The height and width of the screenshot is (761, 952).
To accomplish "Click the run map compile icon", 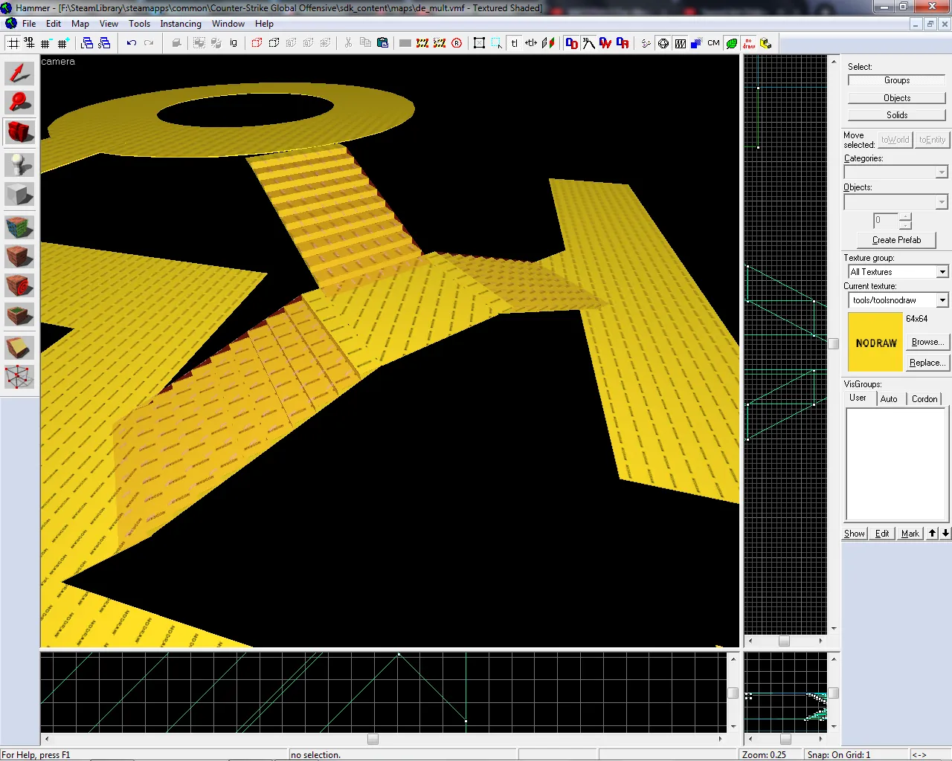I will tap(765, 43).
